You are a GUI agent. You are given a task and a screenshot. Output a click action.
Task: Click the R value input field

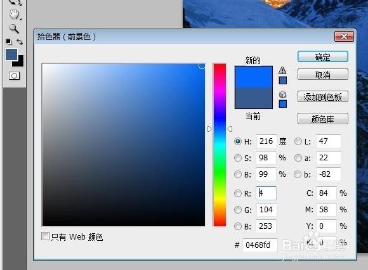266,193
